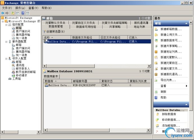Switch to the 托管自定义文件夹 tab
The image size is (194, 140).
pos(84,23)
